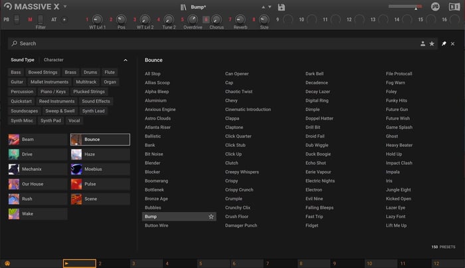Filter by favorites star icon
465x268 pixels.
tap(432, 44)
